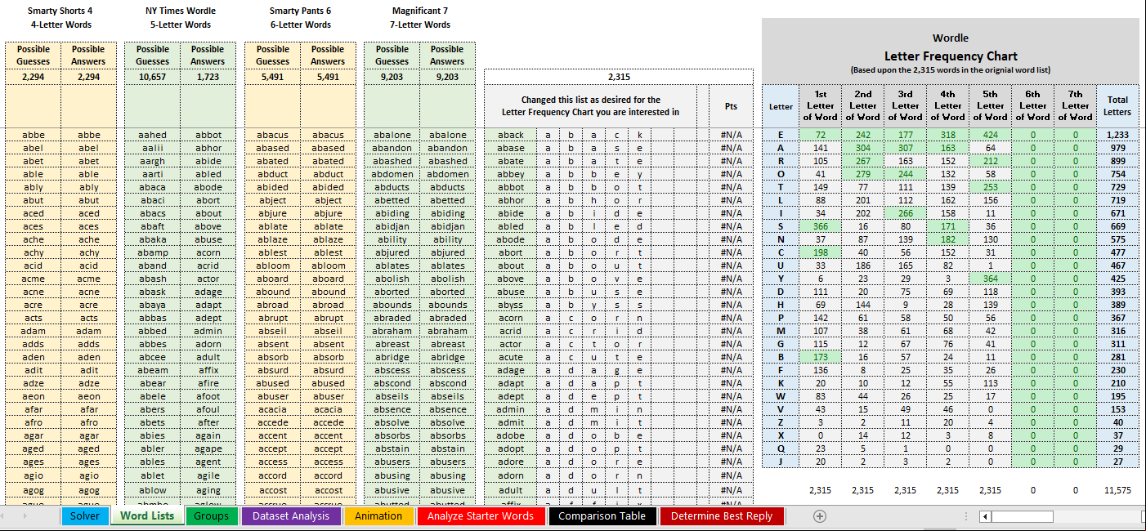
Task: Select the Total Letters column header
Action: coord(1117,106)
